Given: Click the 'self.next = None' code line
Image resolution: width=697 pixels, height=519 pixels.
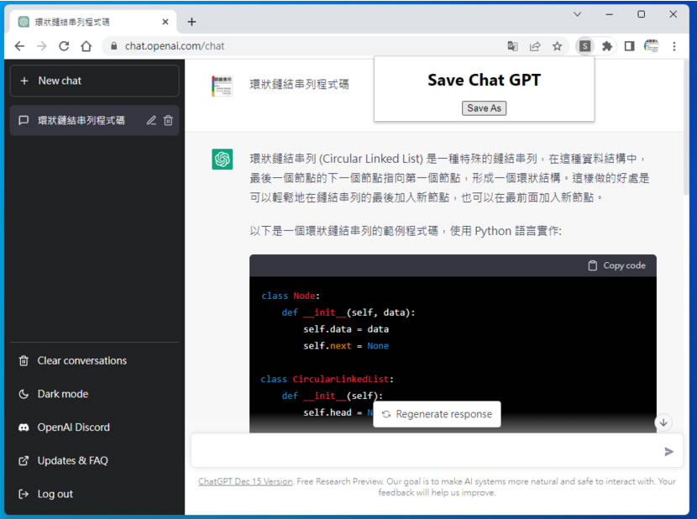Looking at the screenshot, I should tap(346, 346).
